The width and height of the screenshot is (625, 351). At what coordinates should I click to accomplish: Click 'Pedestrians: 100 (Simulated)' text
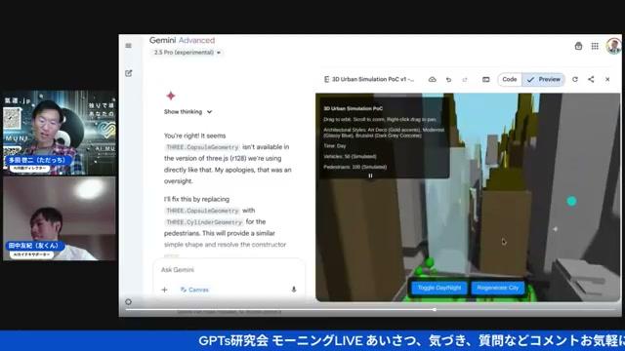355,167
